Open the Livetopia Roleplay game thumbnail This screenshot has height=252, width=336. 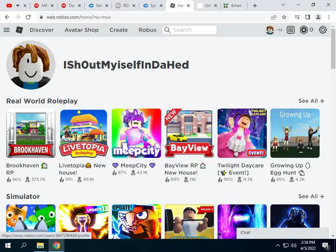[84, 133]
